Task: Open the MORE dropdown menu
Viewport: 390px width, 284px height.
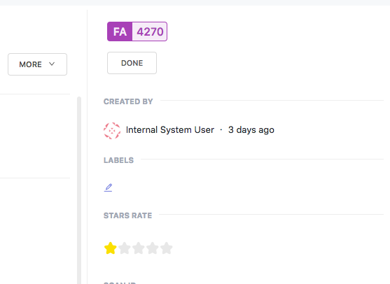Action: coord(37,64)
